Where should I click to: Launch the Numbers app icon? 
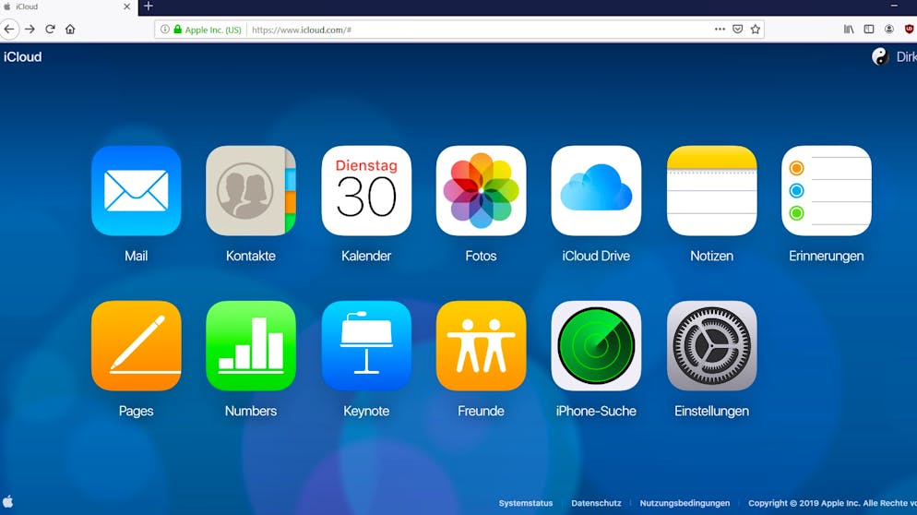click(251, 346)
